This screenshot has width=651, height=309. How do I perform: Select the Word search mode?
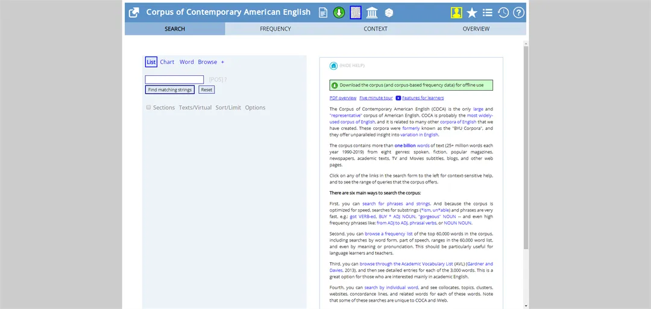pos(187,62)
